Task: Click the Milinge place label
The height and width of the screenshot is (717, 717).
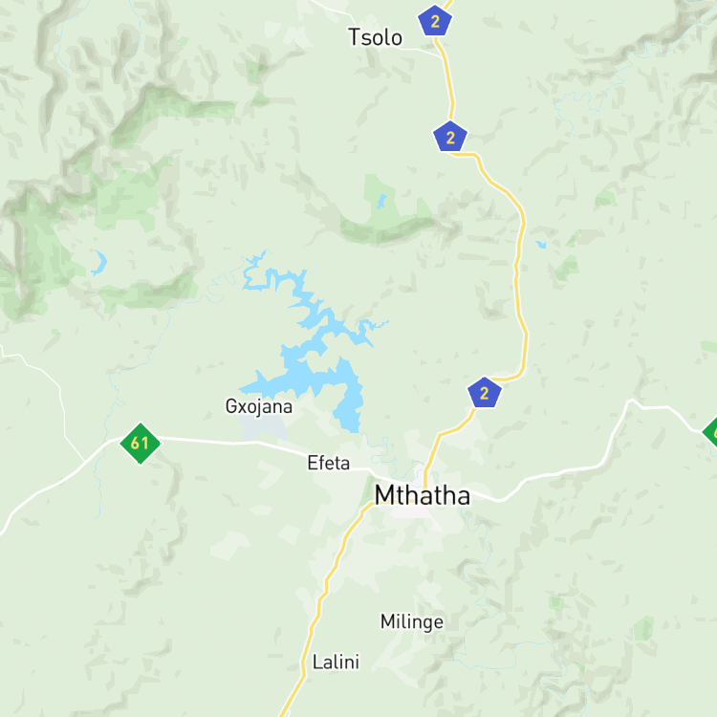Action: [x=411, y=622]
